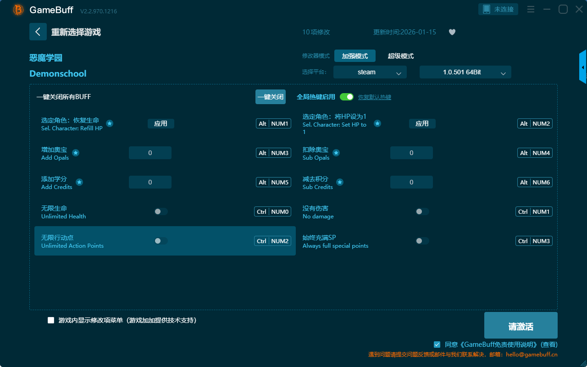Image resolution: width=587 pixels, height=367 pixels.
Task: Expand the right-edge side panel arrow
Action: [583, 67]
